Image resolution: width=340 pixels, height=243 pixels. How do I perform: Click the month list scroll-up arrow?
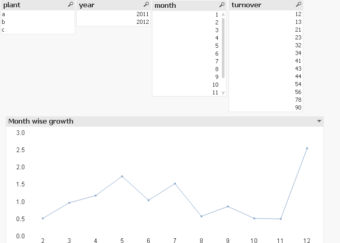223,15
